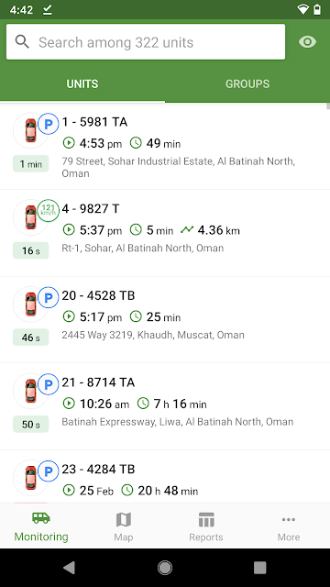The image size is (330, 587).
Task: Open unit 21 - 8714 TA
Action: pyautogui.click(x=165, y=406)
